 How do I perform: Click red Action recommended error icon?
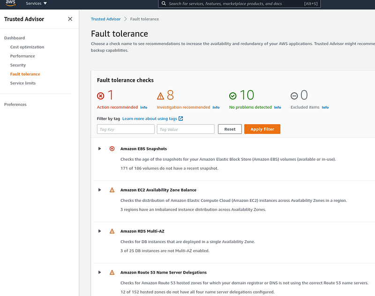click(101, 96)
